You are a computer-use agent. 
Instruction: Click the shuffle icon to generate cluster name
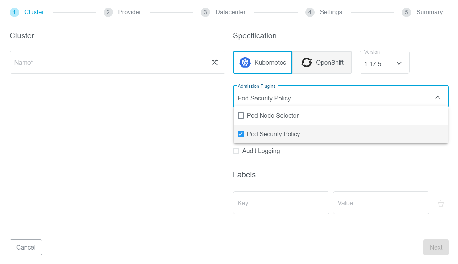[215, 62]
